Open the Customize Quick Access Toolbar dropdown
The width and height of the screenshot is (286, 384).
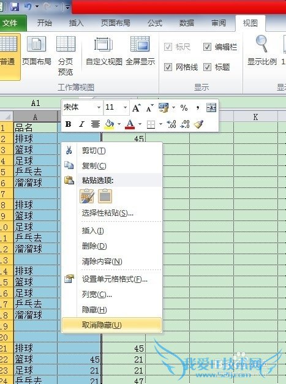click(x=67, y=7)
